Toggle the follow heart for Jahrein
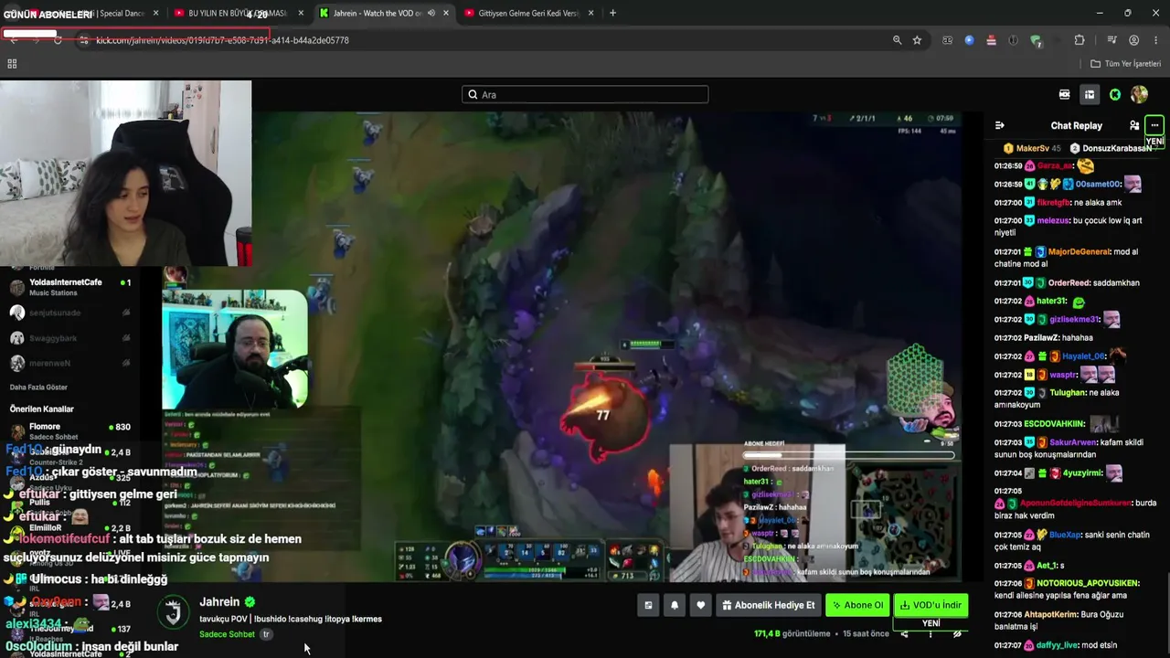Screen dimensions: 1170x658 [x=700, y=605]
